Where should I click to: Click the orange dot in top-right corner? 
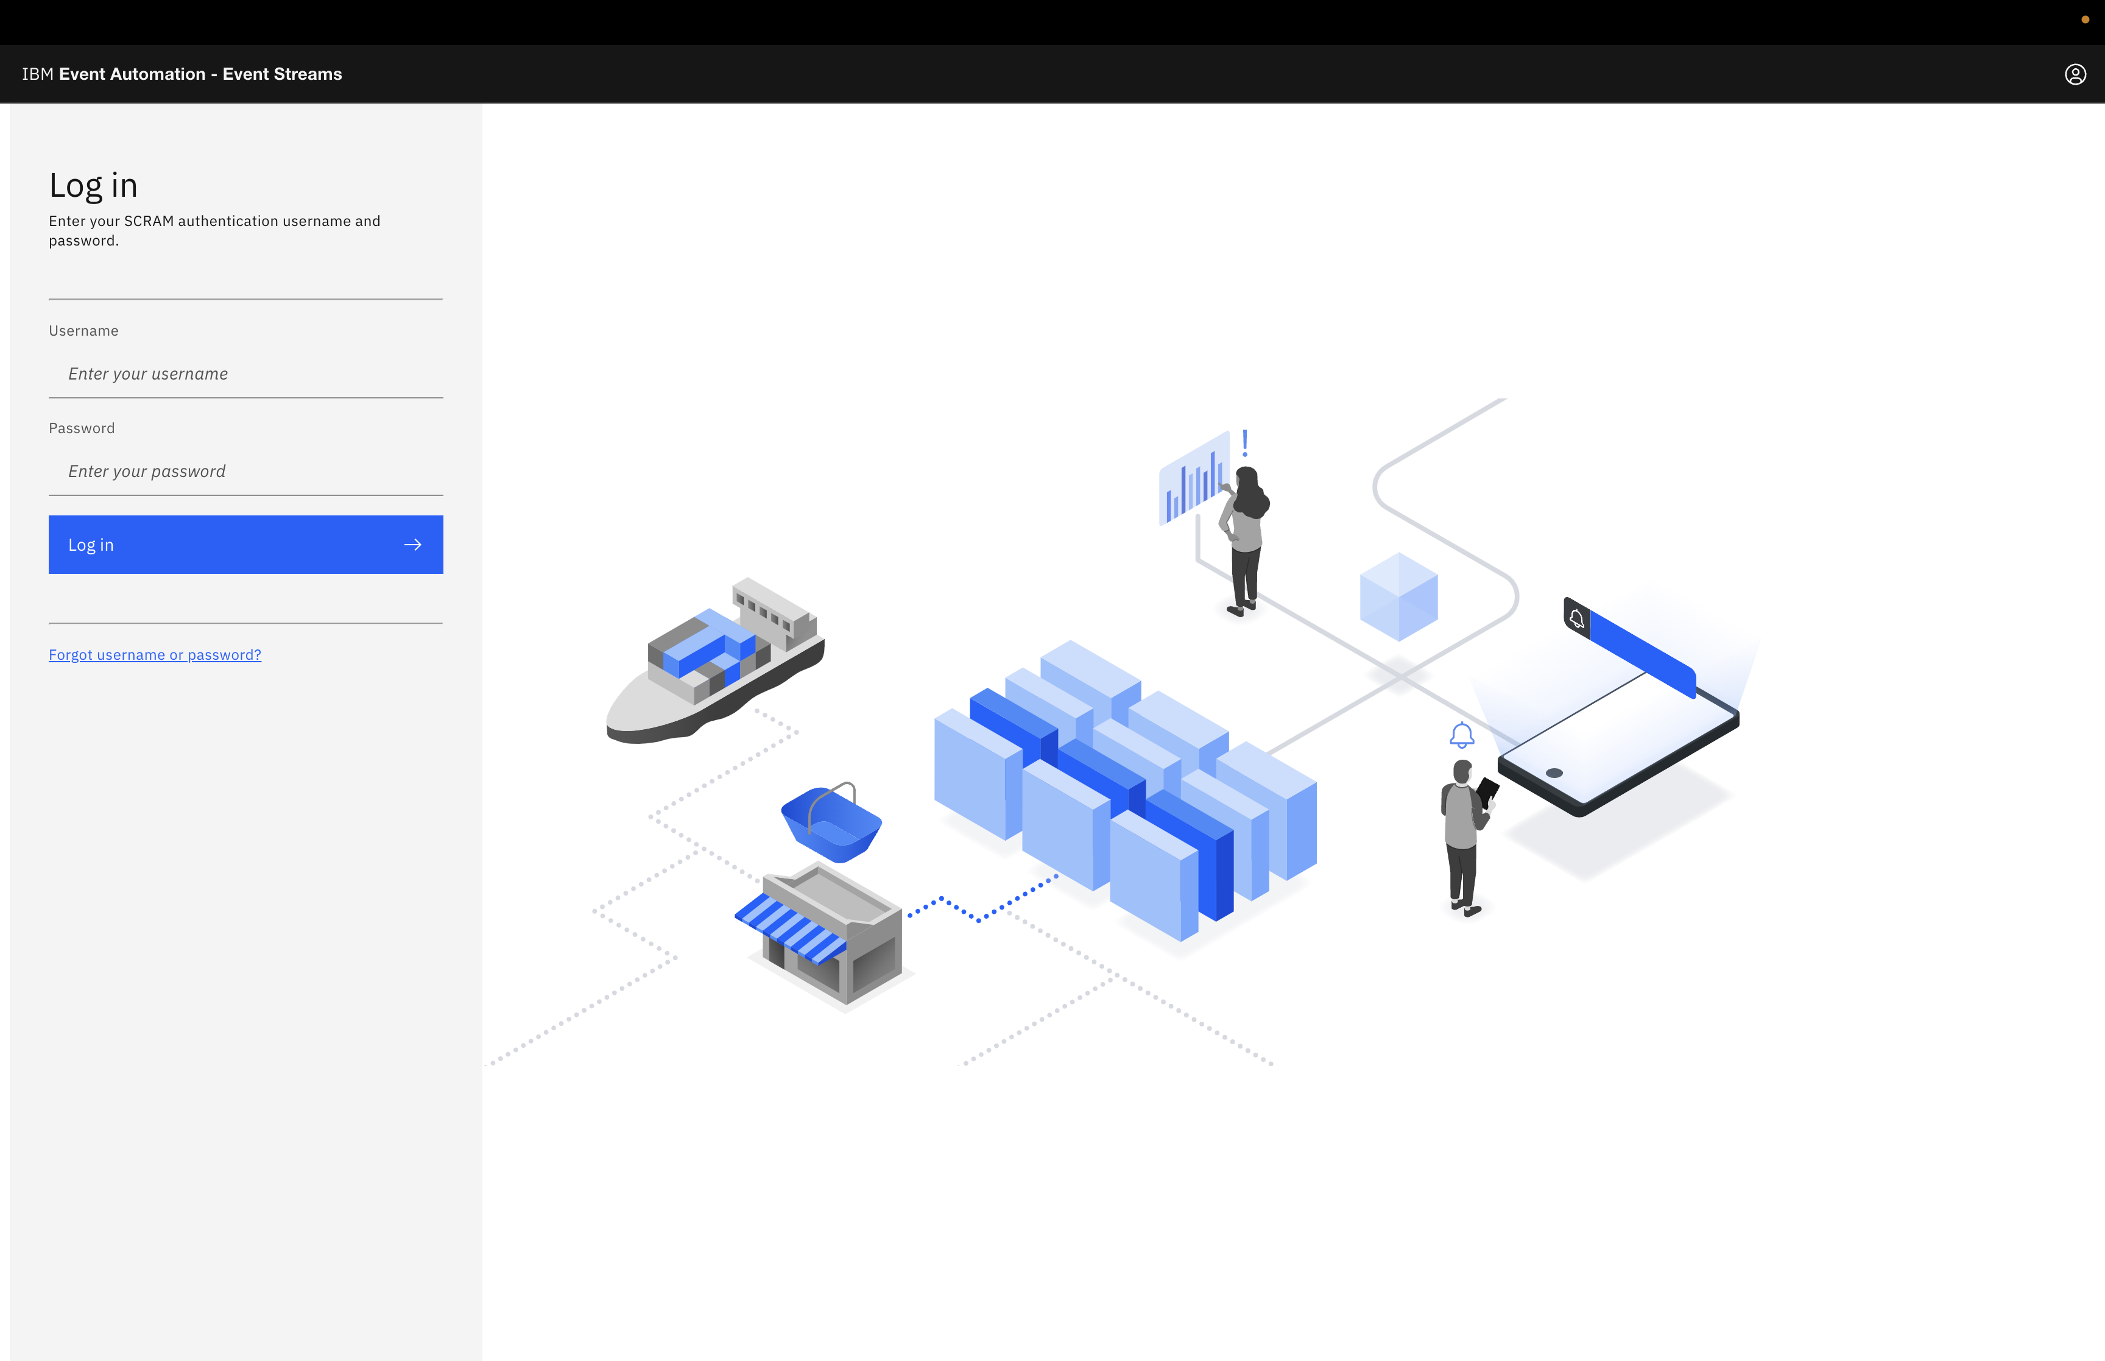pos(2085,19)
